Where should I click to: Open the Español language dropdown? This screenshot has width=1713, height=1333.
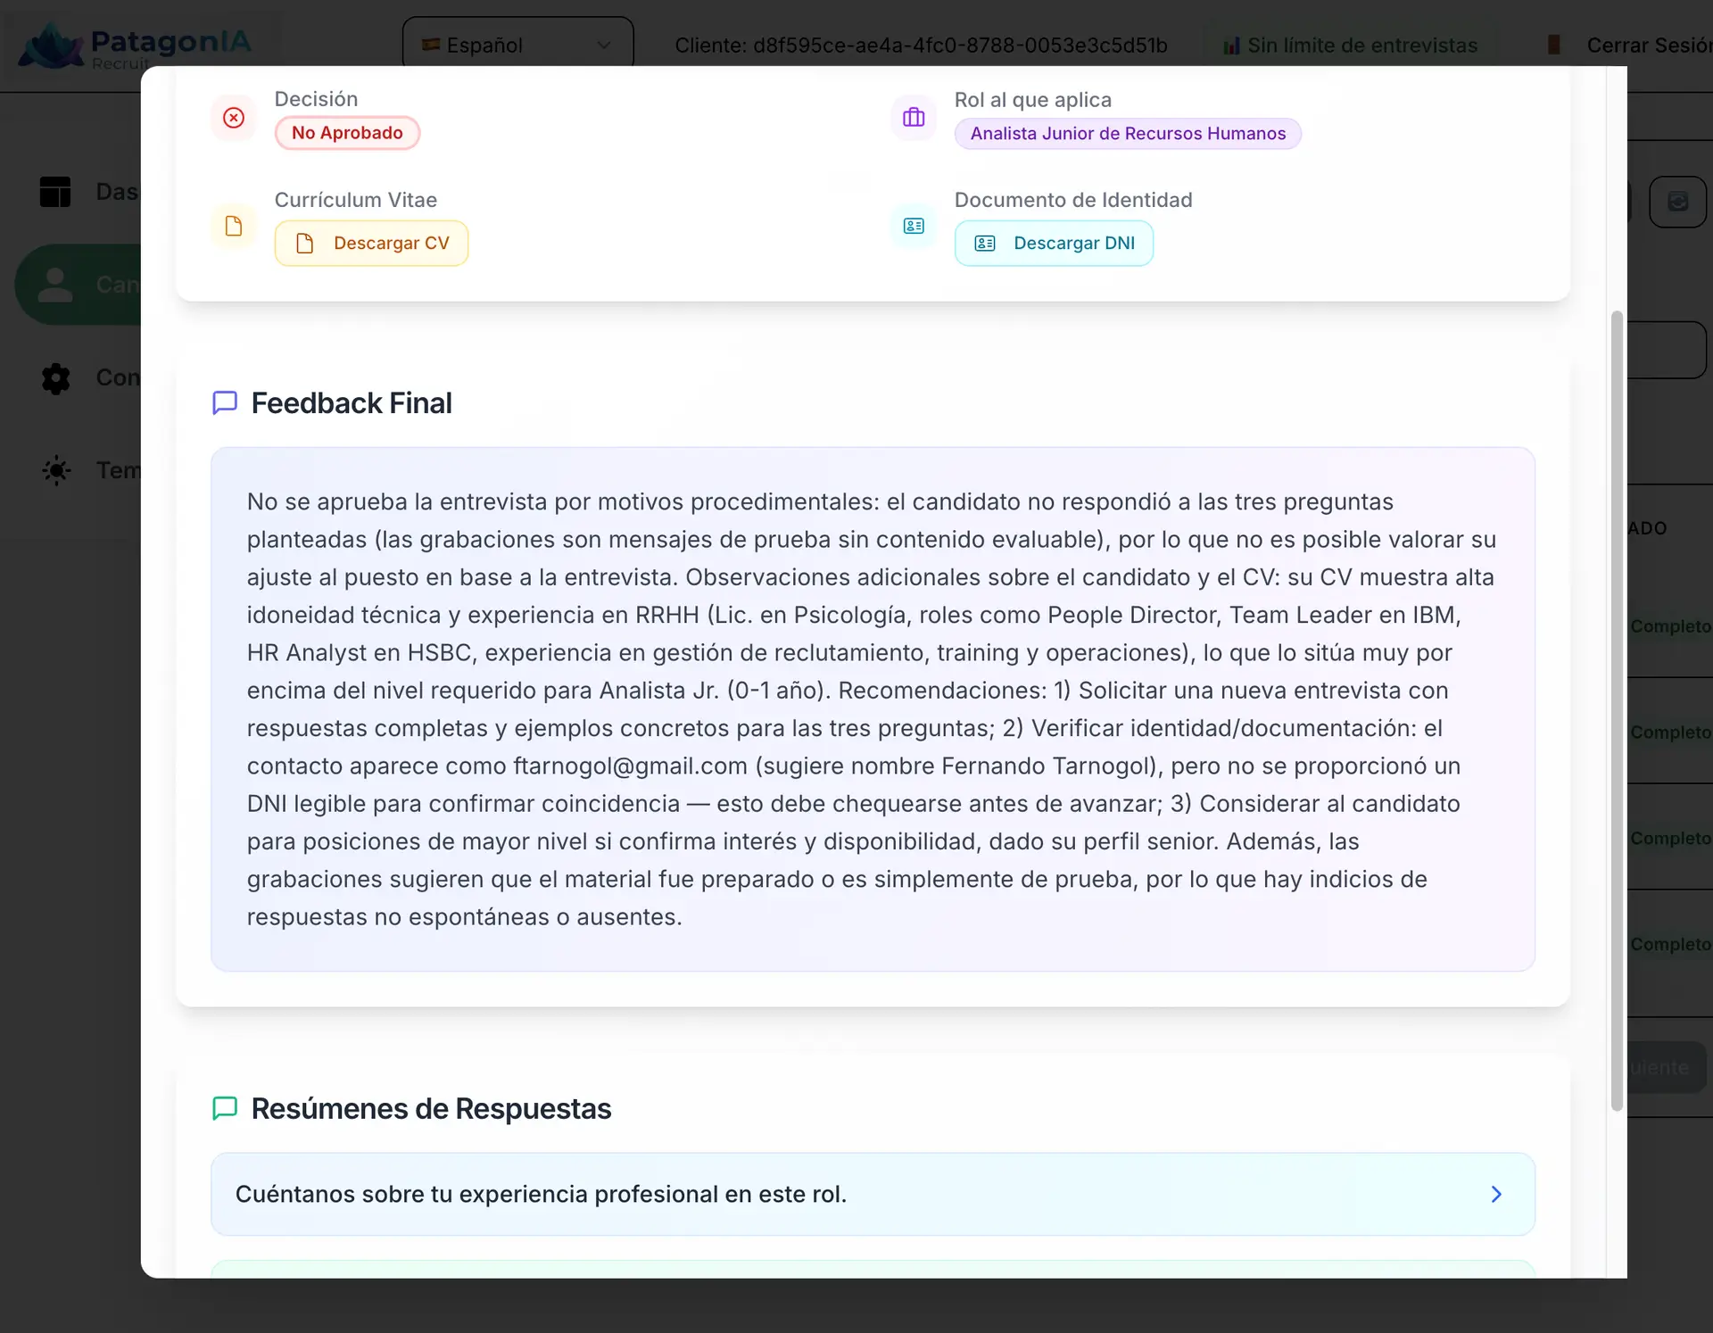pyautogui.click(x=517, y=45)
